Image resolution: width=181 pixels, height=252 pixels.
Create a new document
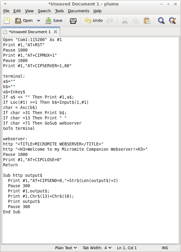pos(6,21)
